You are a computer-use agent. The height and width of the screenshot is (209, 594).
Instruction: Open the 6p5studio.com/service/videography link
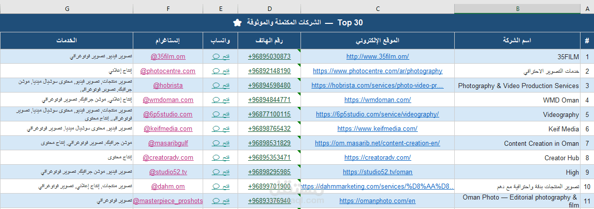[378, 114]
